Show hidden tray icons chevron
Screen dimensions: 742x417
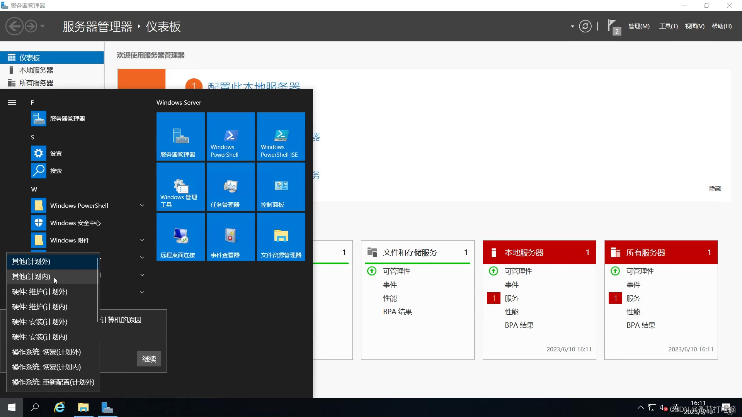click(640, 407)
